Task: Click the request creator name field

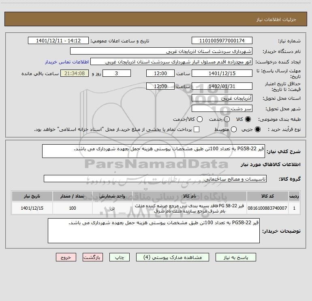Action: (171, 62)
